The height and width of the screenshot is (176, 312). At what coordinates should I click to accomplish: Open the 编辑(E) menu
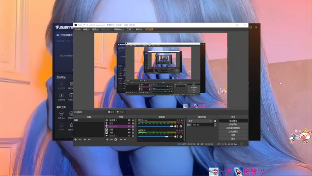86,30
